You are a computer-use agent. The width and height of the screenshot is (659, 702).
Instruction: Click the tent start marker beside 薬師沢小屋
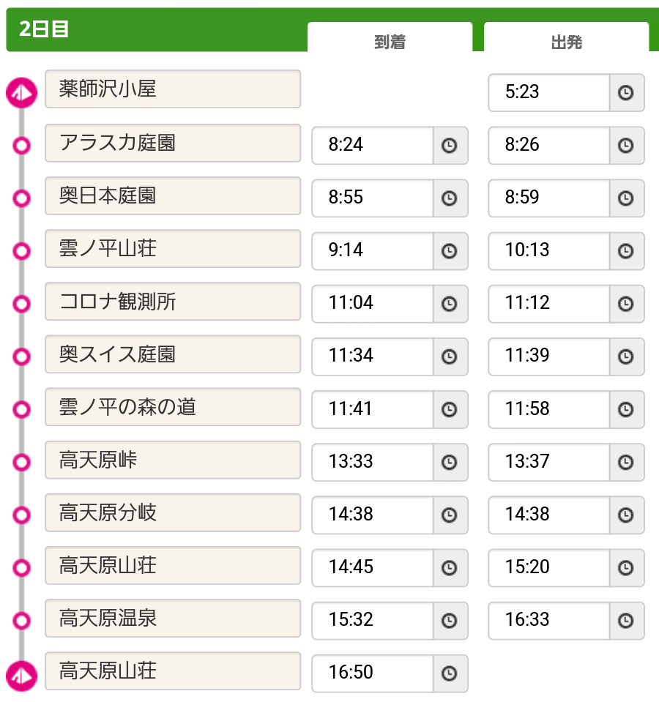21,93
